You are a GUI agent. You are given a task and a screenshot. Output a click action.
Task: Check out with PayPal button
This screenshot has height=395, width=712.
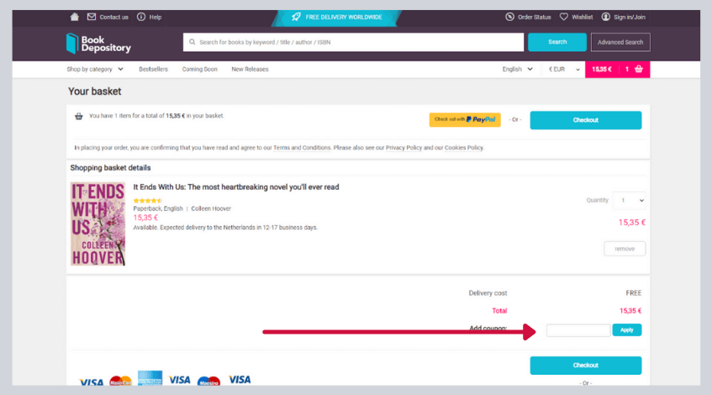pyautogui.click(x=465, y=119)
